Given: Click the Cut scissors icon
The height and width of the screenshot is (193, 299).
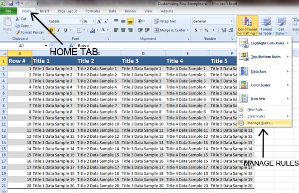Looking at the screenshot, I should tap(17, 18).
